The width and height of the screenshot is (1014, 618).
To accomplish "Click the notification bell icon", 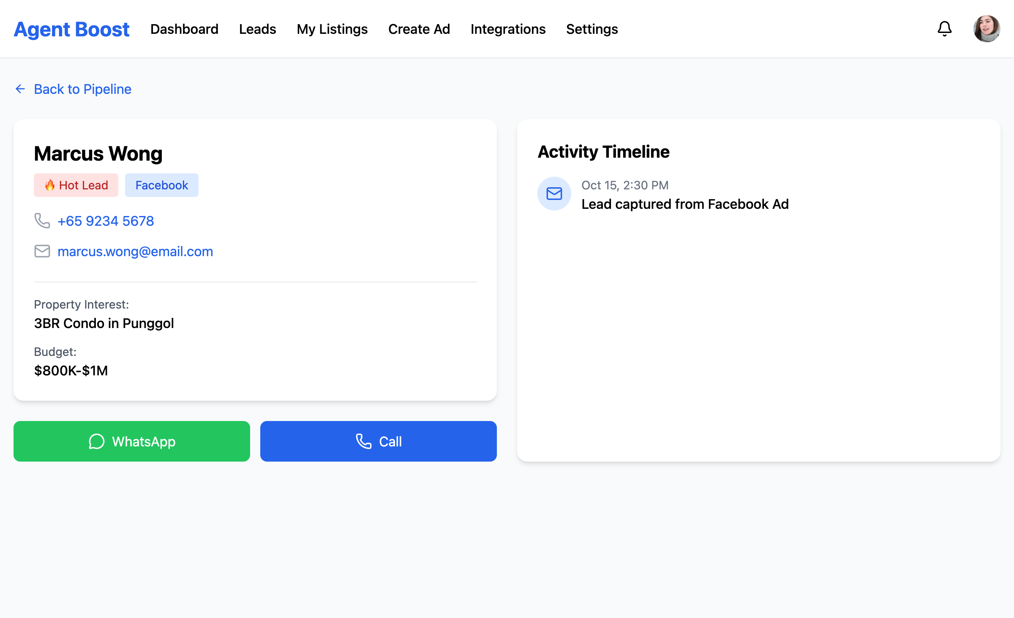I will [x=944, y=29].
